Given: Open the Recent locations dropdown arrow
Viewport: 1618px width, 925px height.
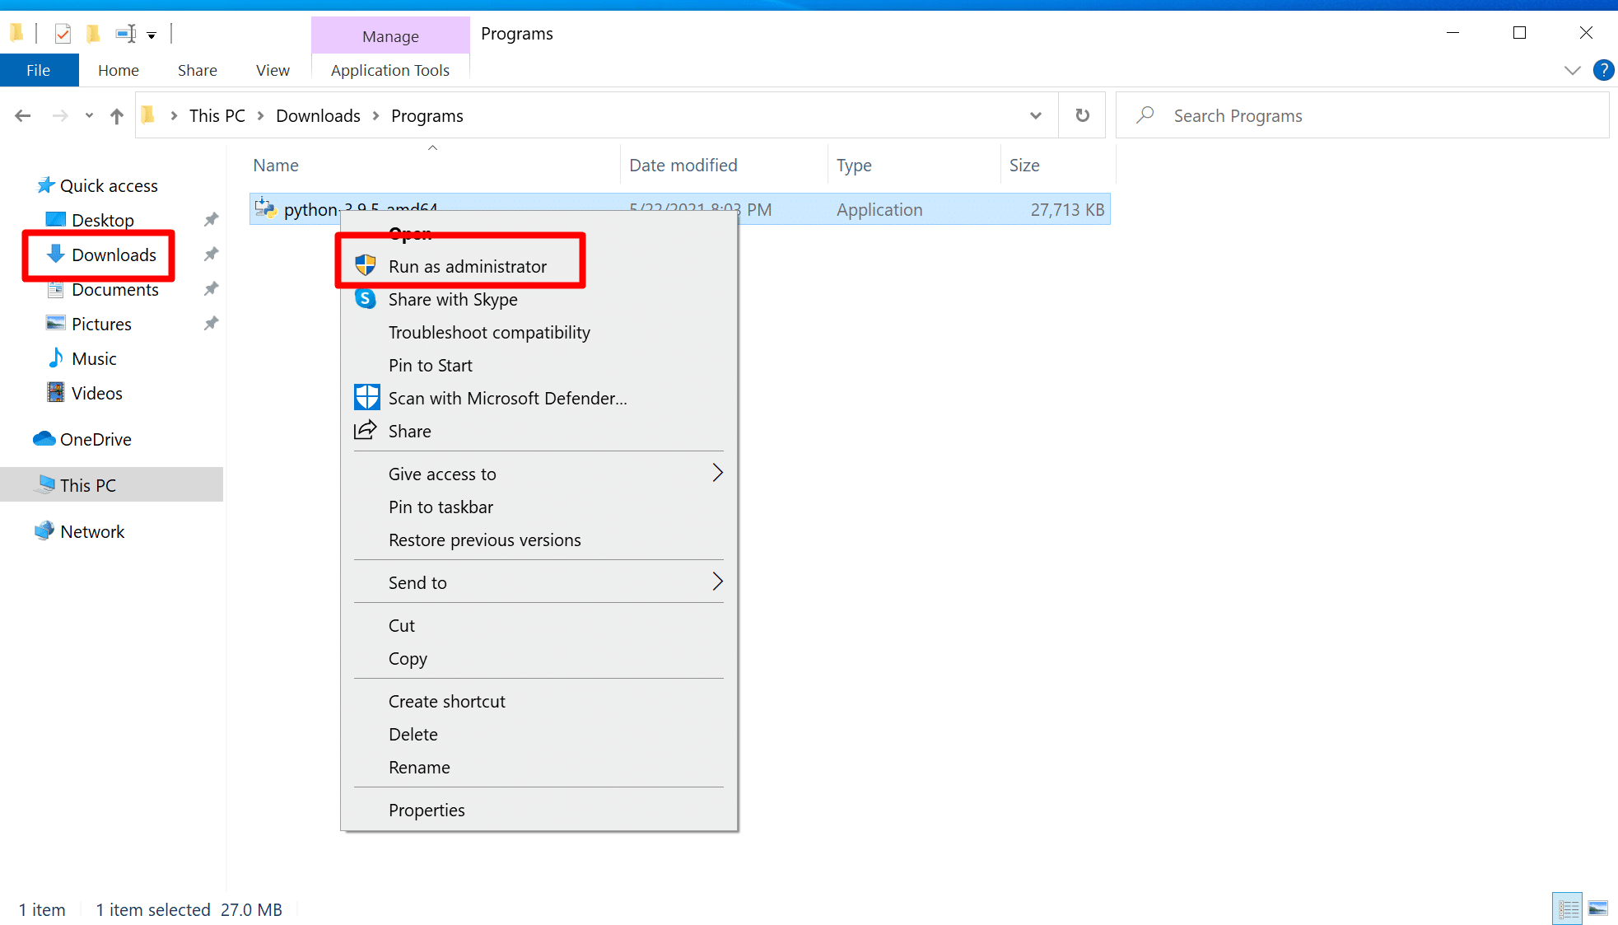Looking at the screenshot, I should pos(89,116).
